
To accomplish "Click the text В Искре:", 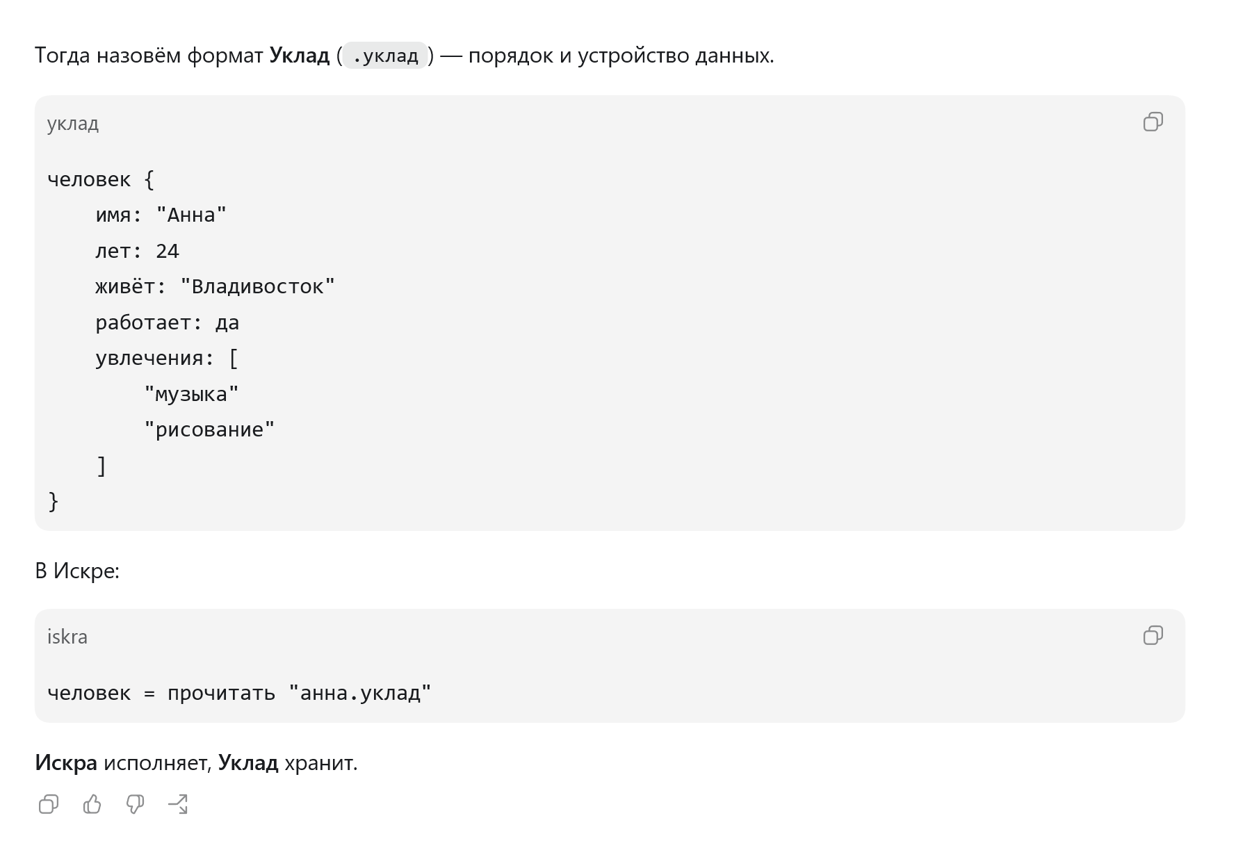I will (x=77, y=571).
